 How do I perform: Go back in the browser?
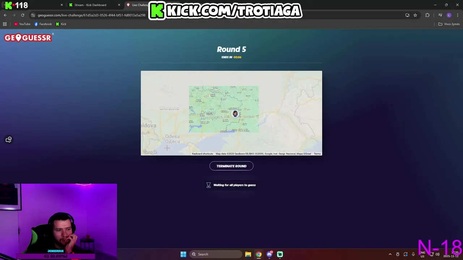click(5, 15)
